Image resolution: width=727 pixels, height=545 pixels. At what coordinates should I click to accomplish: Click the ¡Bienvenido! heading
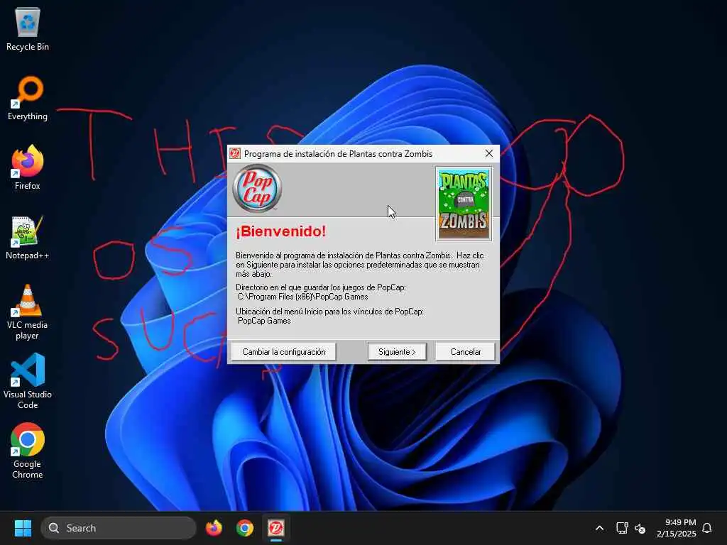click(x=281, y=231)
